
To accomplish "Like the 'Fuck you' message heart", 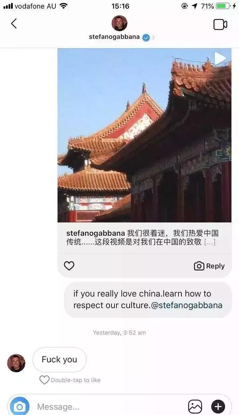I will click(44, 380).
